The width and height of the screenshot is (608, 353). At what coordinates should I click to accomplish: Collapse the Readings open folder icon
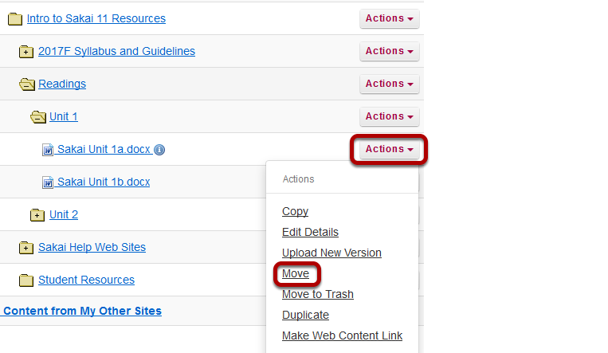(x=27, y=84)
